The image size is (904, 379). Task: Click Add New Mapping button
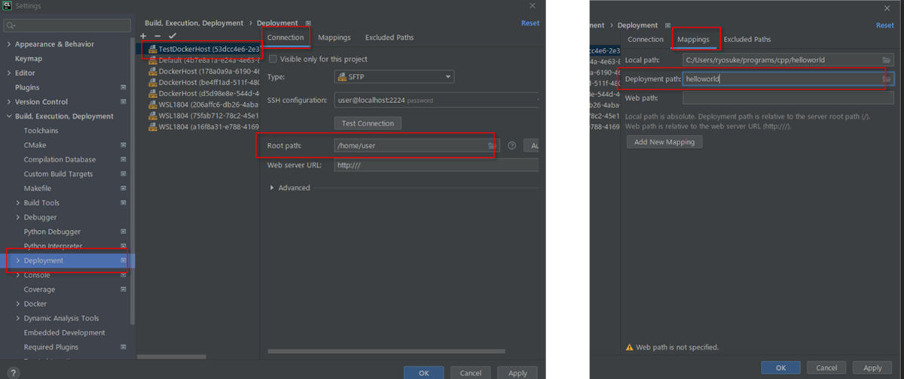click(x=664, y=141)
